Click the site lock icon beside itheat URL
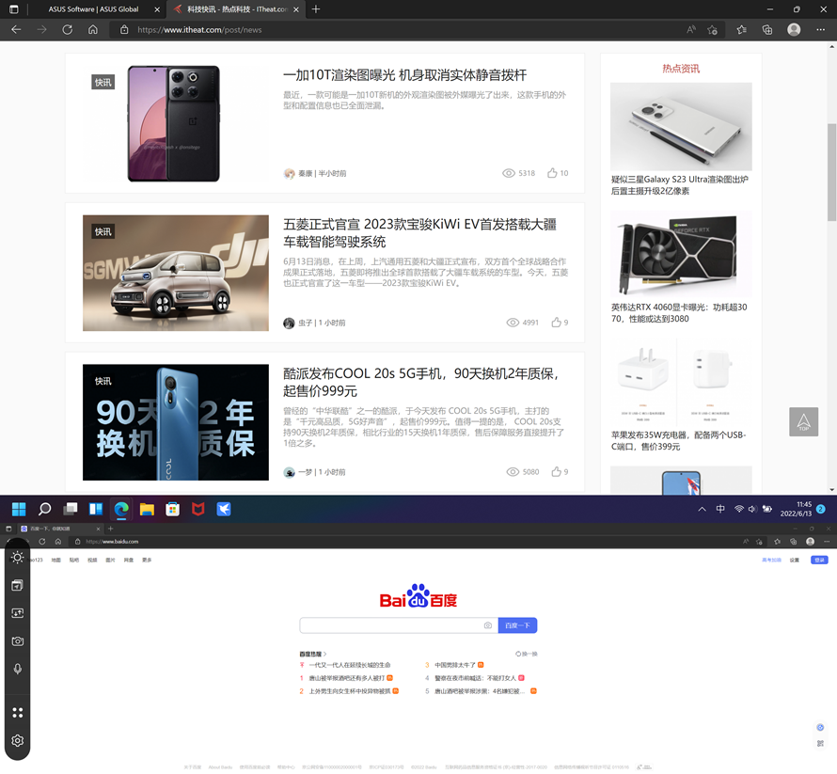The height and width of the screenshot is (774, 837). point(124,30)
